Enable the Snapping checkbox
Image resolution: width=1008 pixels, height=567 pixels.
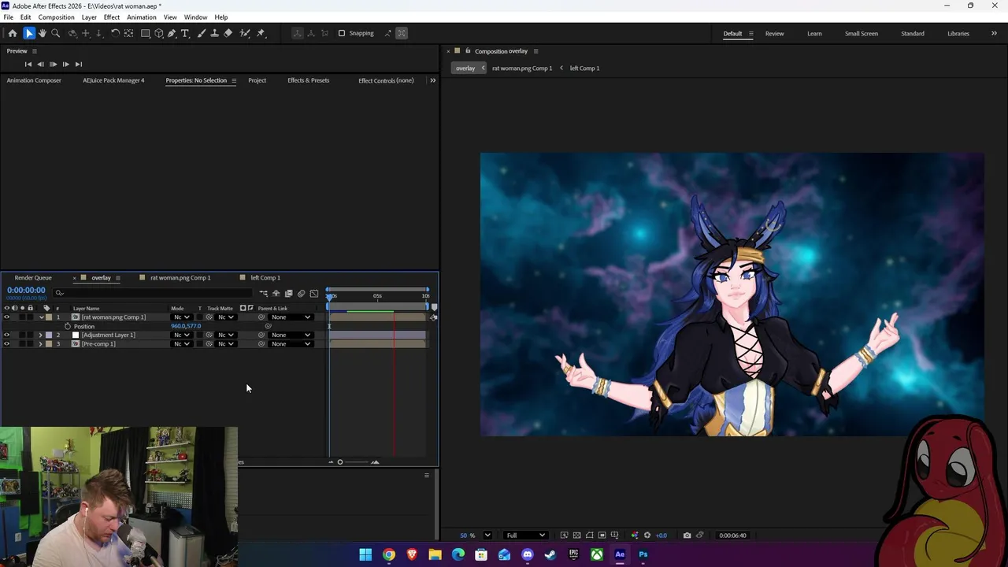(x=342, y=33)
